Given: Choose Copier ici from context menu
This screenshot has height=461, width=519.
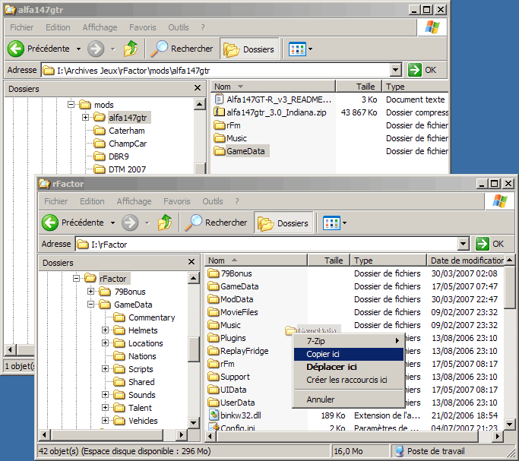Looking at the screenshot, I should [x=349, y=354].
